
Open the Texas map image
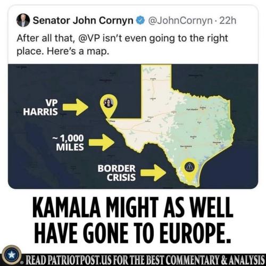133,126
